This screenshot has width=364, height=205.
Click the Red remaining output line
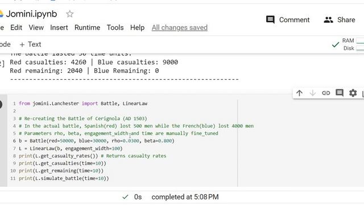(x=84, y=71)
